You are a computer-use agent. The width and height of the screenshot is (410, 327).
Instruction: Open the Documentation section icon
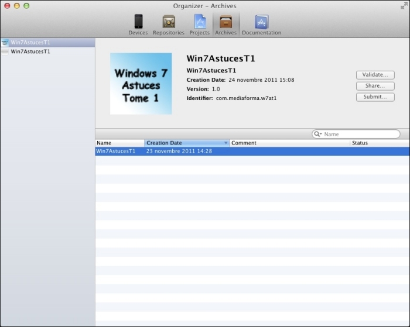click(x=261, y=22)
